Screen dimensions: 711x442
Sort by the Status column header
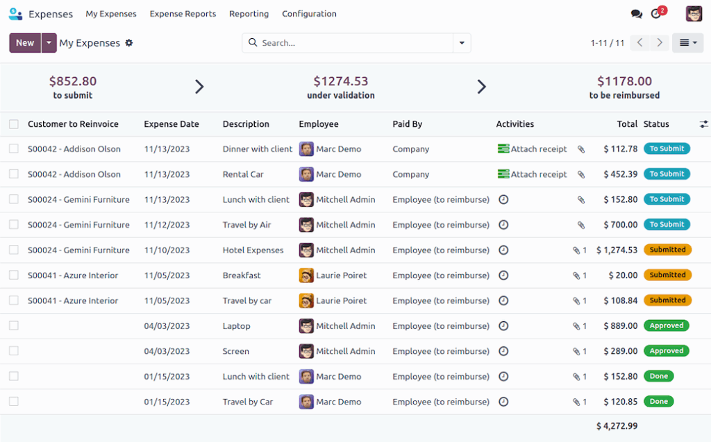point(656,124)
